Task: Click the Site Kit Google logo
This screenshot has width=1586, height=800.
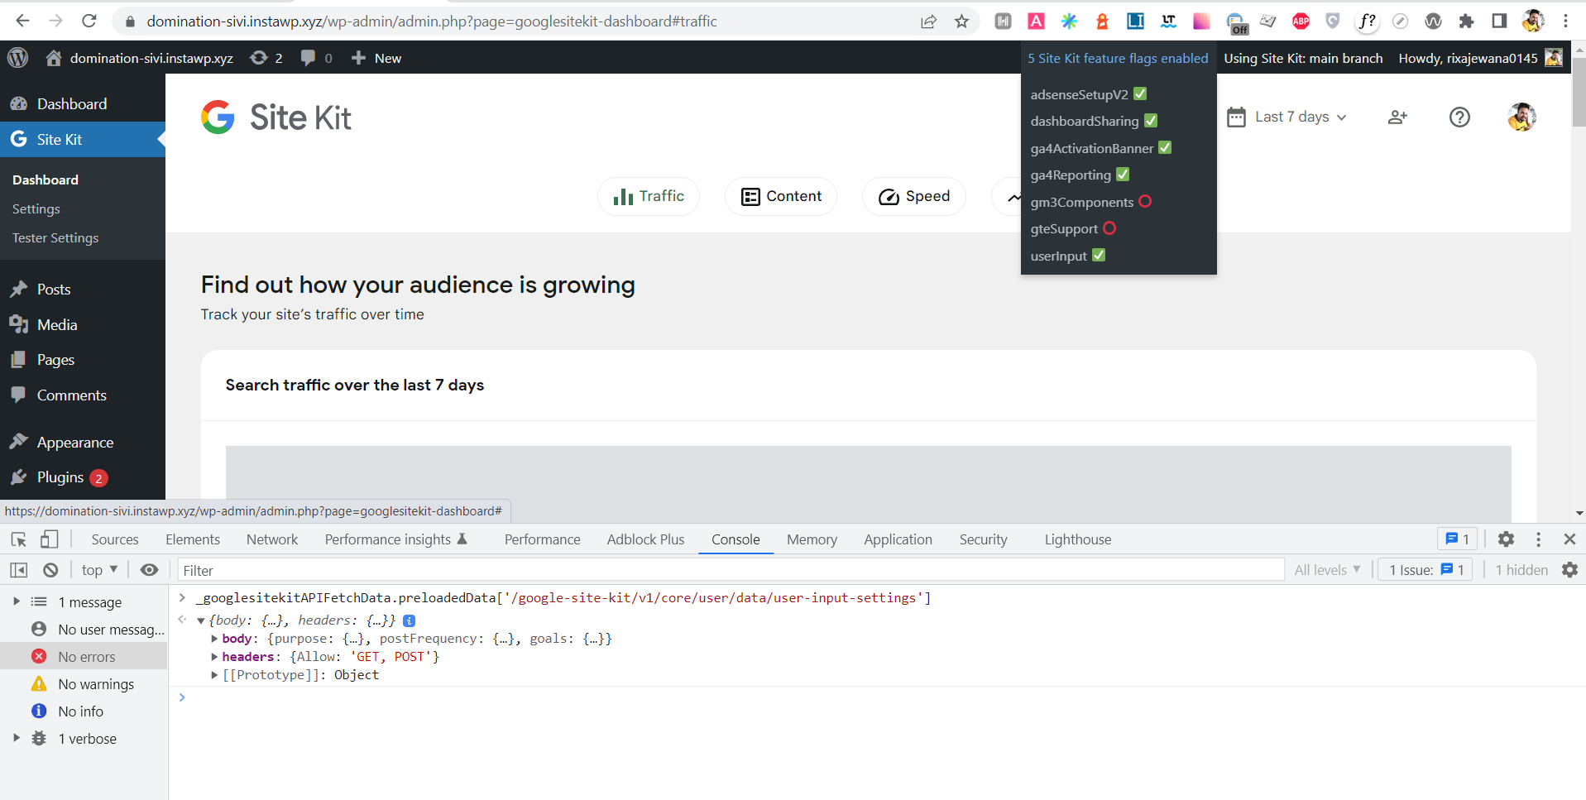Action: (217, 117)
